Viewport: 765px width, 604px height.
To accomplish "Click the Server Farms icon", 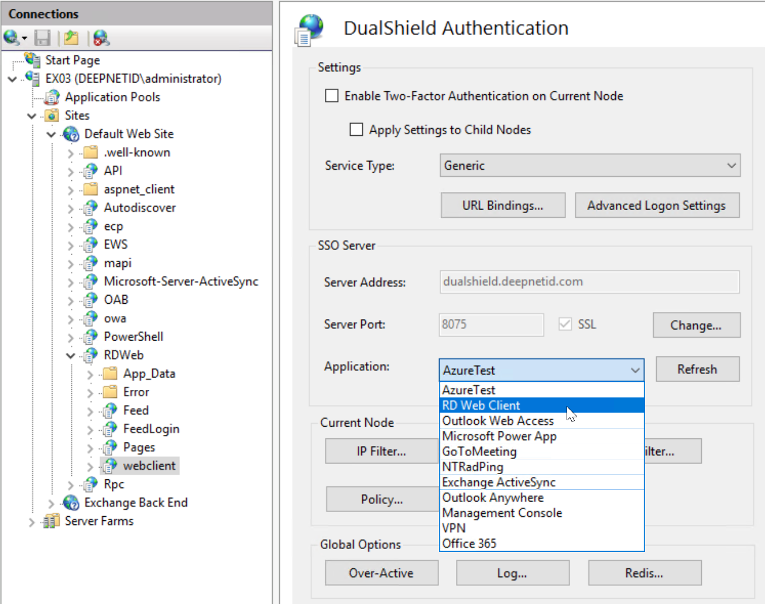I will click(52, 521).
